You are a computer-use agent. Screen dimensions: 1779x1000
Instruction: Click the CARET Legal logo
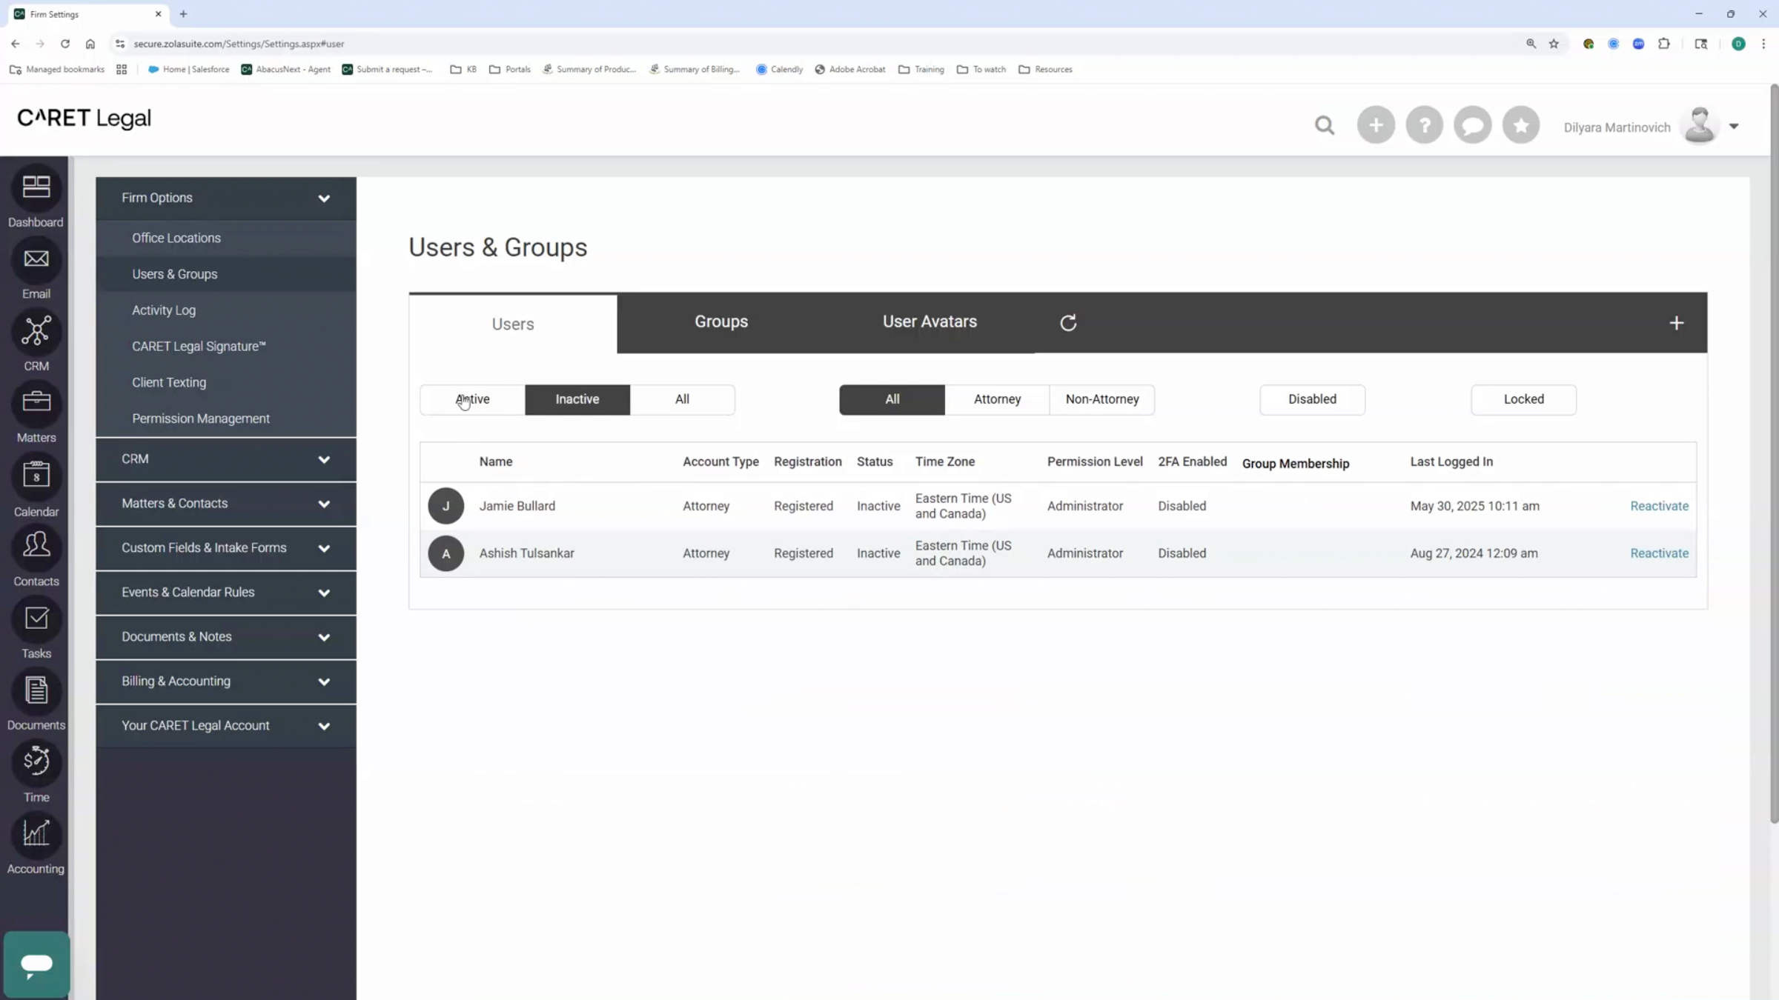pyautogui.click(x=85, y=118)
